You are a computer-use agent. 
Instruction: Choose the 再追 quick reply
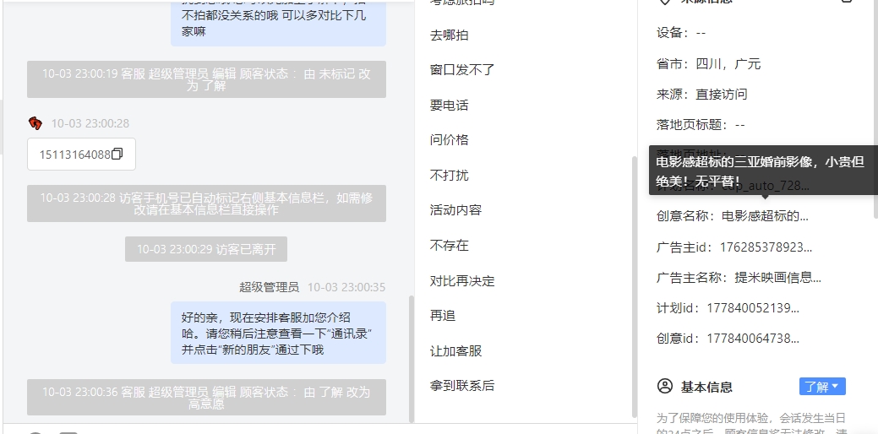(442, 316)
